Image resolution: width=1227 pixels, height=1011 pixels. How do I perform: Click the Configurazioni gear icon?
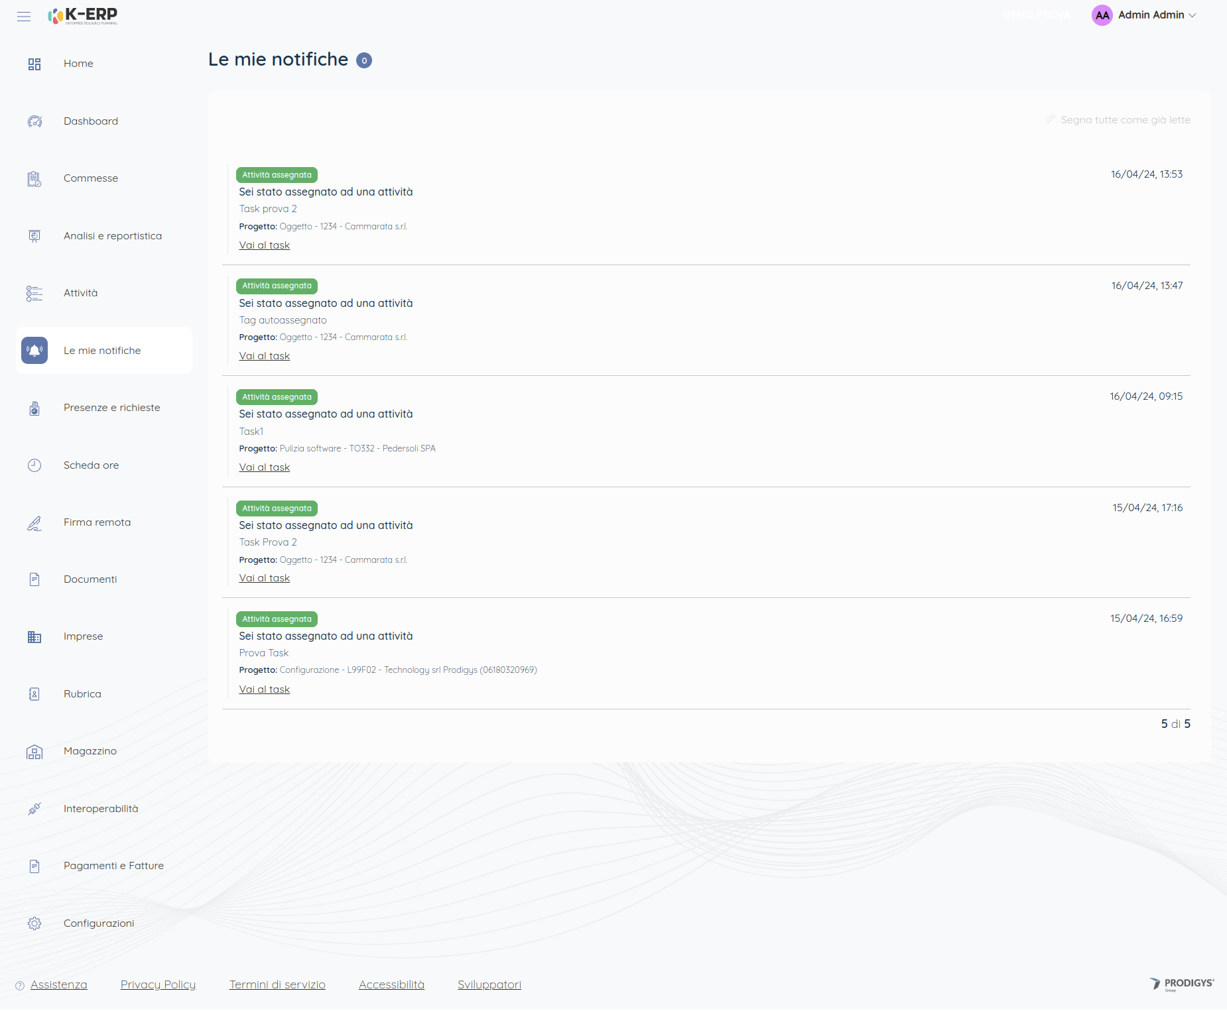[34, 923]
